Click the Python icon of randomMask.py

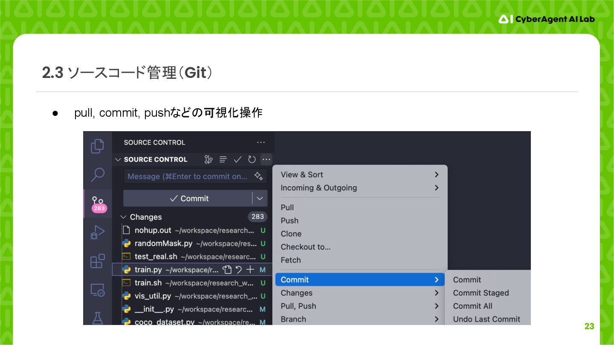point(126,243)
